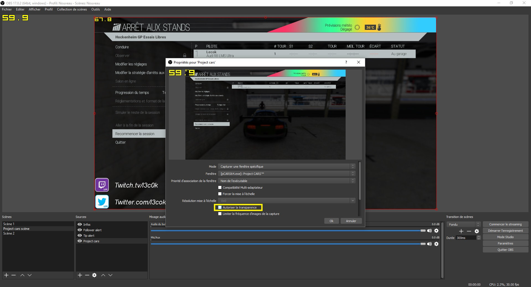Check Limiter la fréquence d'images de la capture
The width and height of the screenshot is (531, 287).
(220, 214)
